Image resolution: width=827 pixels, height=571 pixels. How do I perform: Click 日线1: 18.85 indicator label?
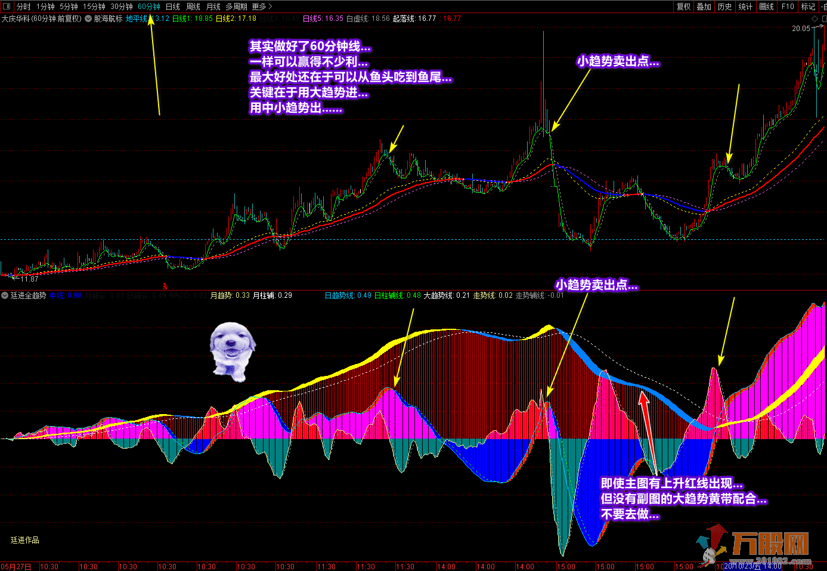pyautogui.click(x=193, y=18)
